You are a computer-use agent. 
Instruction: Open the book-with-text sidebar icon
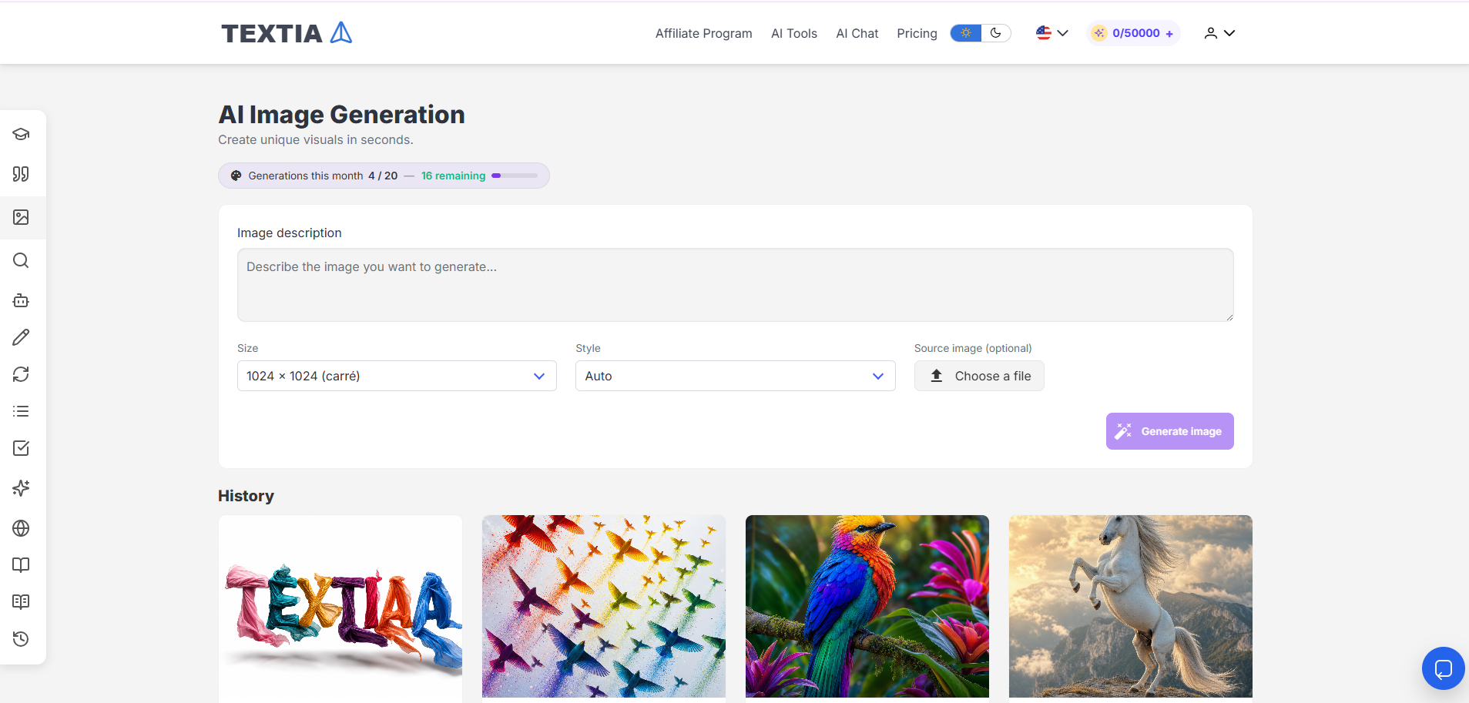[x=21, y=602]
